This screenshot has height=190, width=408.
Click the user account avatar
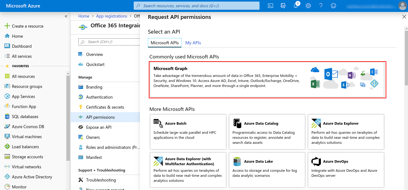click(x=402, y=6)
